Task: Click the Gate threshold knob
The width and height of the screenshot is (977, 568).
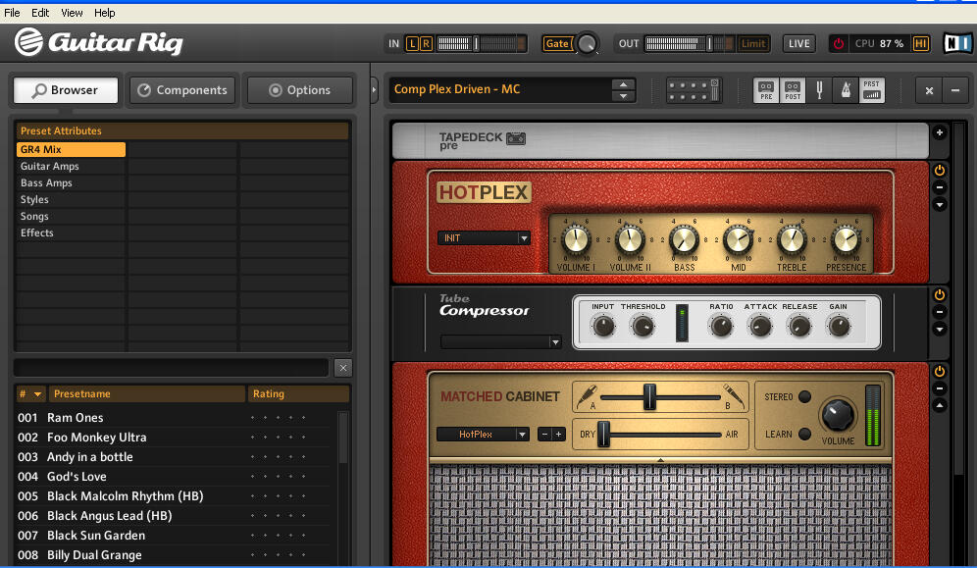Action: [x=587, y=43]
